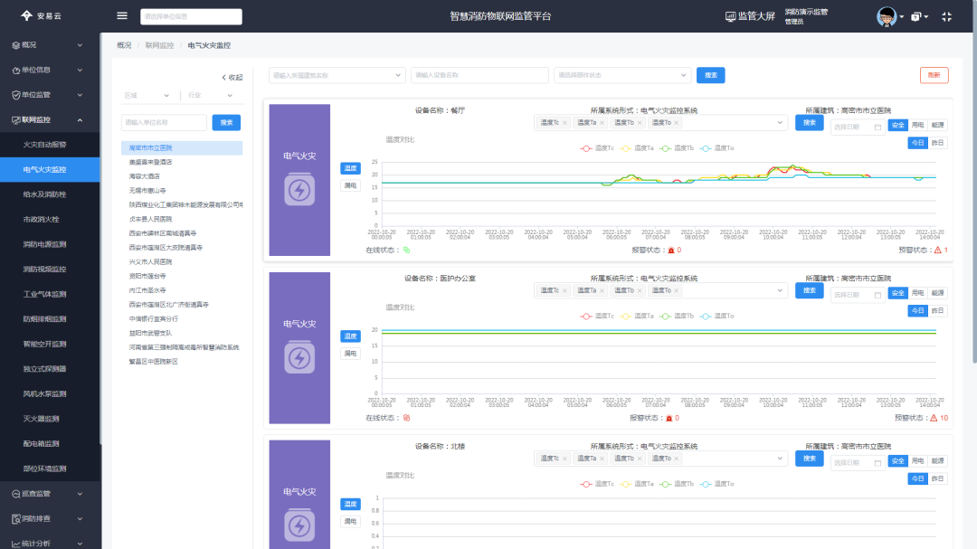Click the 安易云 logo icon
The image size is (977, 549).
[x=26, y=15]
